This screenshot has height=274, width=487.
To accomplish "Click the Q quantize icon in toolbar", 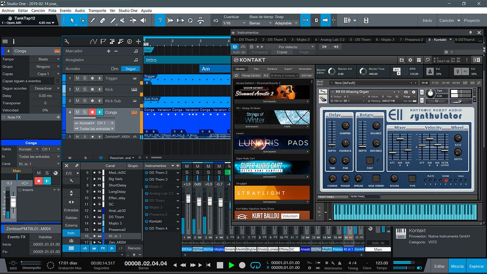I will [190, 20].
